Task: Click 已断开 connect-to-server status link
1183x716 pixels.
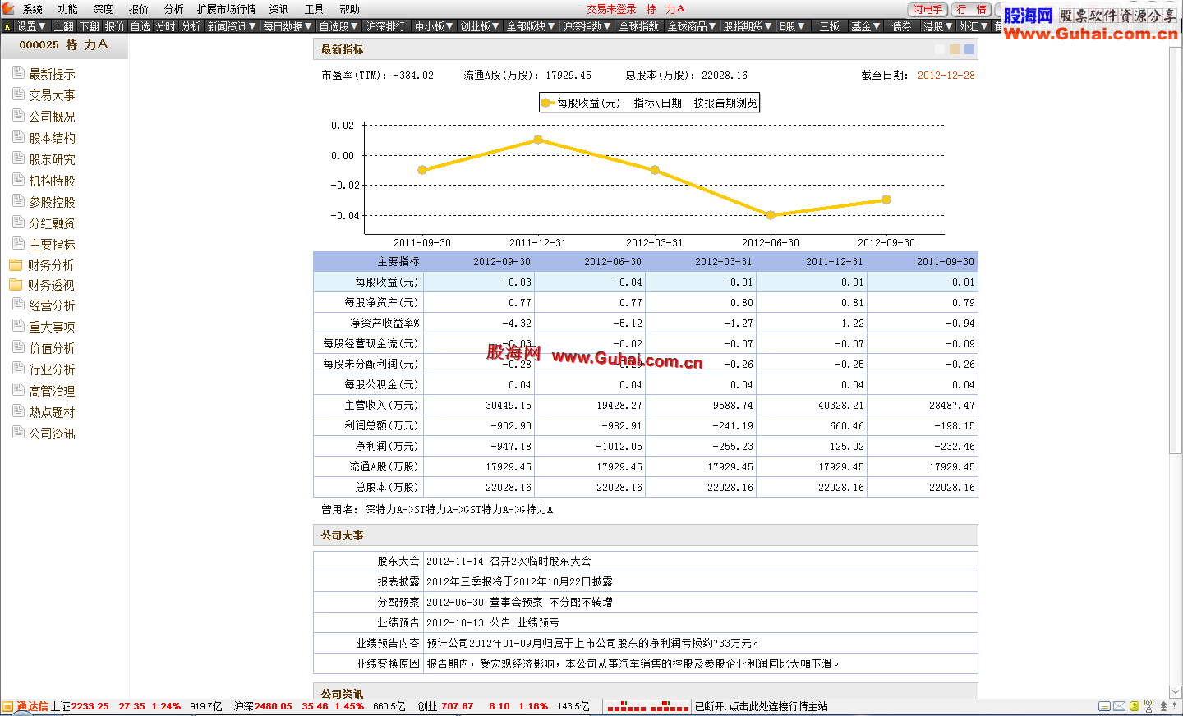Action: click(x=762, y=706)
